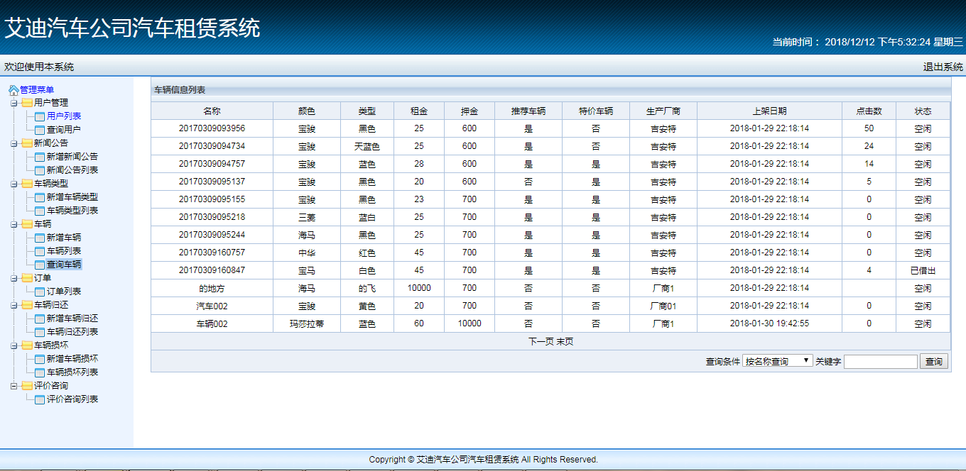
Task: Click the page icon of 新增车辆类型
Action: (40, 197)
